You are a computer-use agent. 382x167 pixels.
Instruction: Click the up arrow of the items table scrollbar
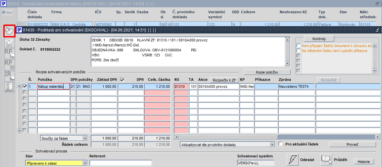19,86
